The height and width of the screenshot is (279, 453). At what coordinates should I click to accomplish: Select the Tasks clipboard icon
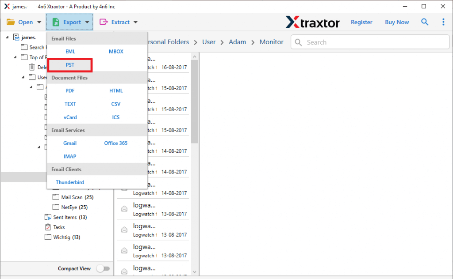click(x=48, y=227)
